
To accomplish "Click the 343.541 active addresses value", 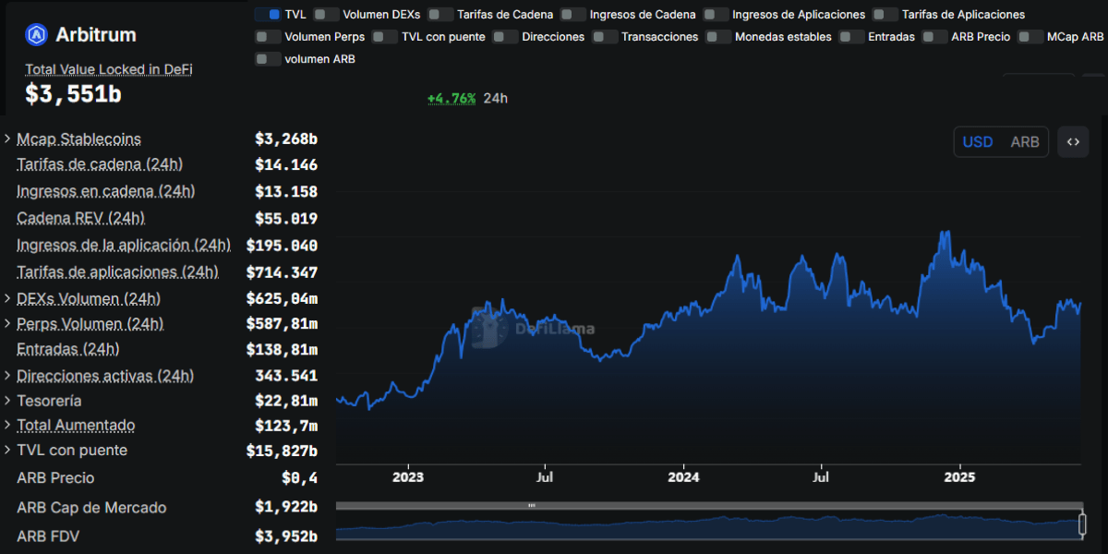I will click(286, 376).
